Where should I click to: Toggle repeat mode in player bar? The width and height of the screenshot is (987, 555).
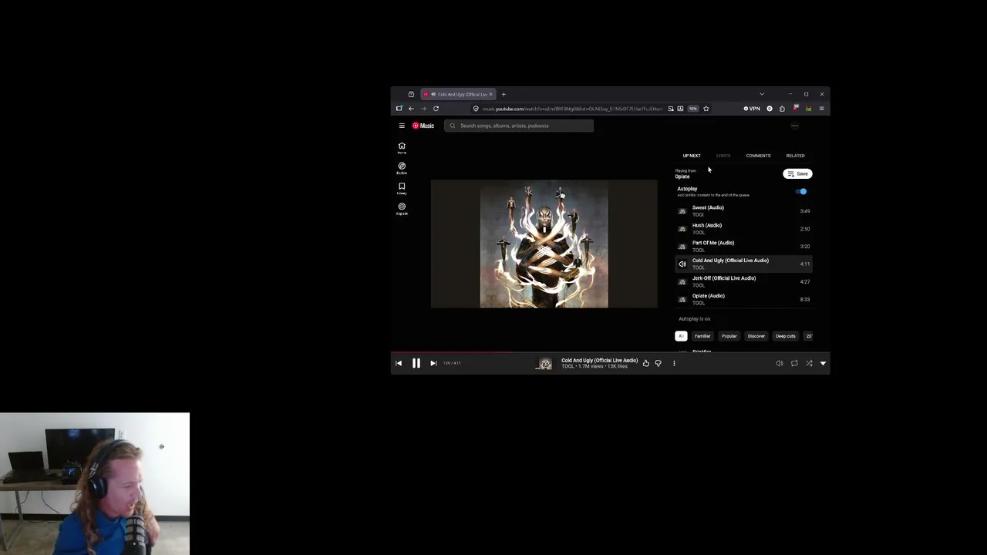click(x=794, y=363)
